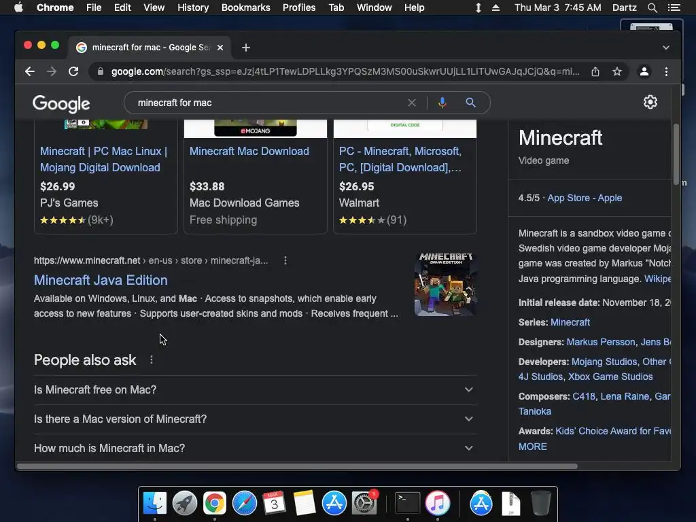Image resolution: width=696 pixels, height=522 pixels.
Task: Open tab search dropdown arrow
Action: 666,48
